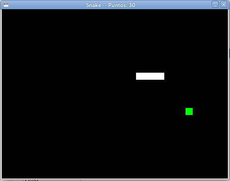Click the "Snake -- Puntos: 30" title text
This screenshot has width=230, height=181.
pos(110,5)
